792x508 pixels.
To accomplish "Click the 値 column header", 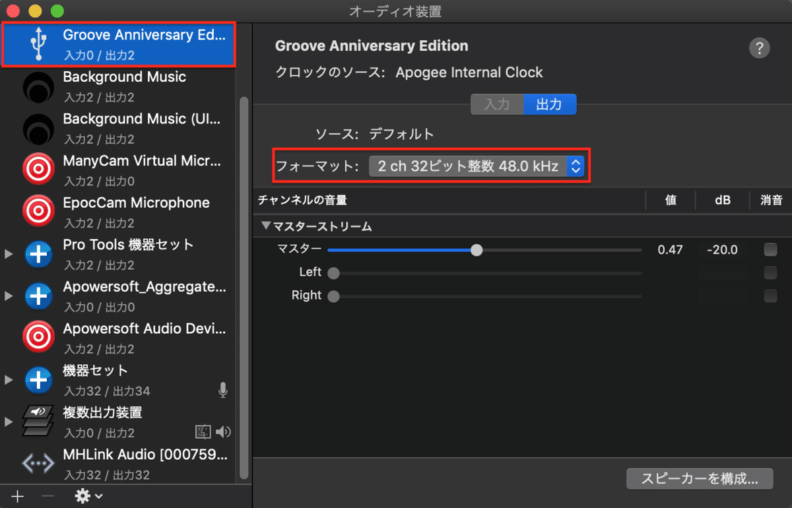I will click(x=671, y=200).
